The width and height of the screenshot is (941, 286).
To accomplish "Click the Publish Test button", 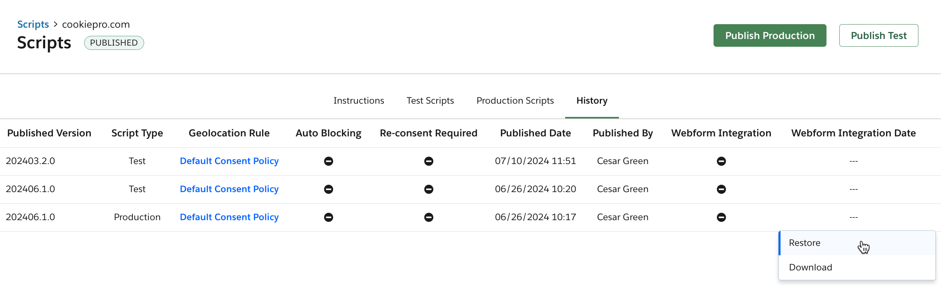I will pyautogui.click(x=878, y=36).
